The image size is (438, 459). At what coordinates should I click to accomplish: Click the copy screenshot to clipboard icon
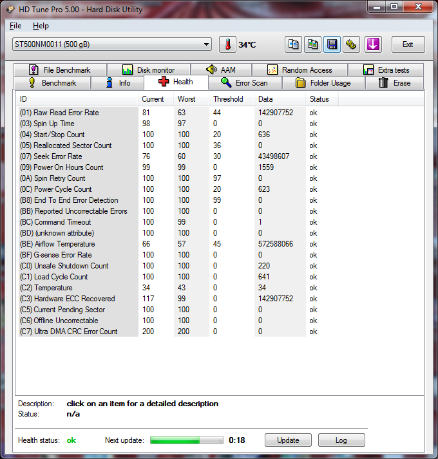pyautogui.click(x=313, y=44)
